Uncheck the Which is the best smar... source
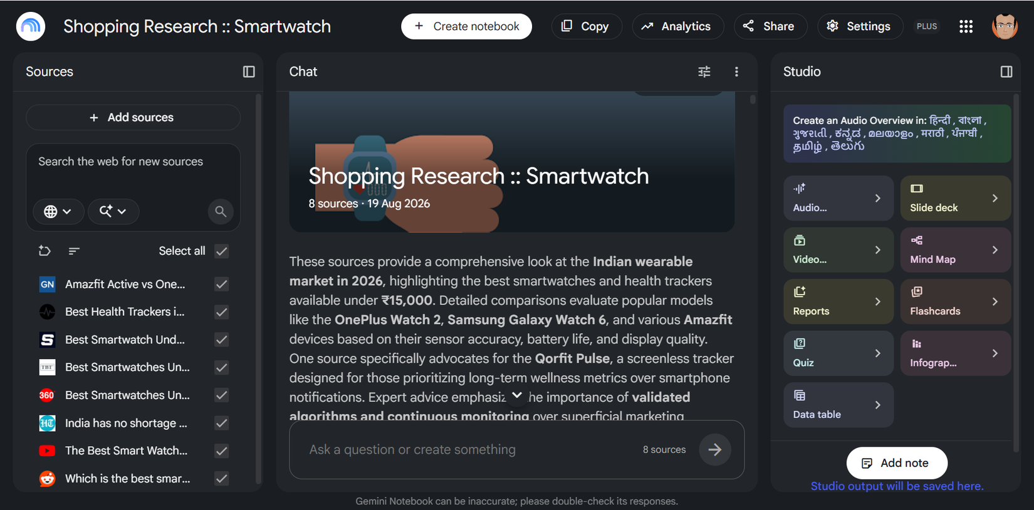The height and width of the screenshot is (510, 1034). (221, 479)
